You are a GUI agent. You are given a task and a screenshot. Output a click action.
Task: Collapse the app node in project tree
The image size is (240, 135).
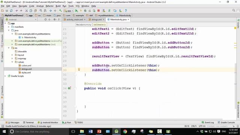click(x=5, y=23)
